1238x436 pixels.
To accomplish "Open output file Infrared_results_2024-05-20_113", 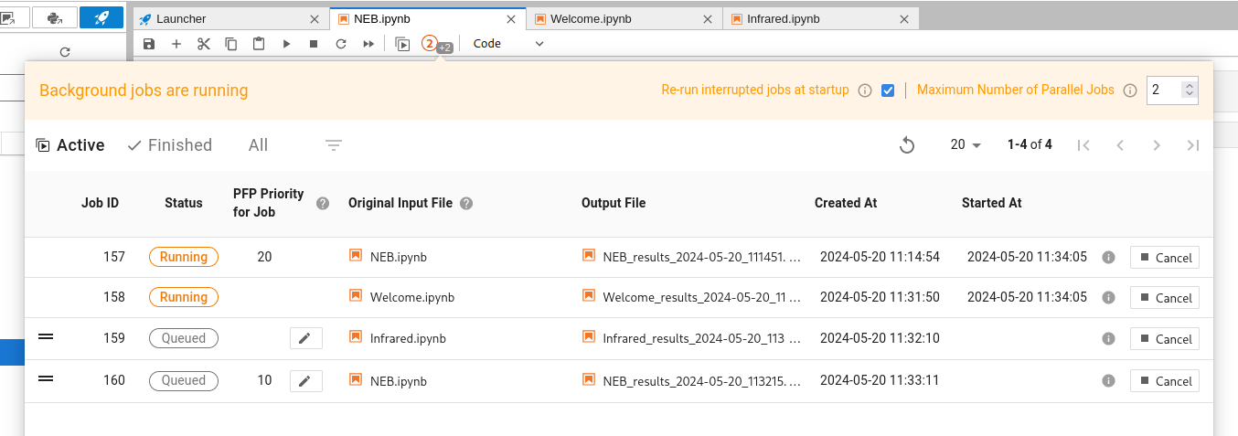I will 692,338.
